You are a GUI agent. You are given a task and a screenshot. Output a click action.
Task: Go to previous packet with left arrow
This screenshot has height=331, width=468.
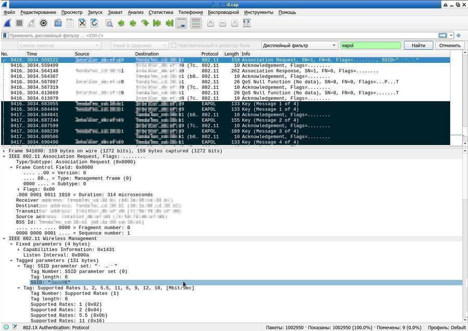(x=121, y=23)
